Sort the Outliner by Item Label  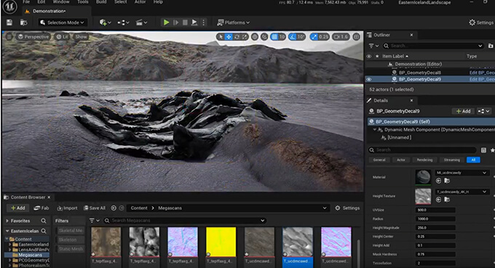tap(395, 56)
